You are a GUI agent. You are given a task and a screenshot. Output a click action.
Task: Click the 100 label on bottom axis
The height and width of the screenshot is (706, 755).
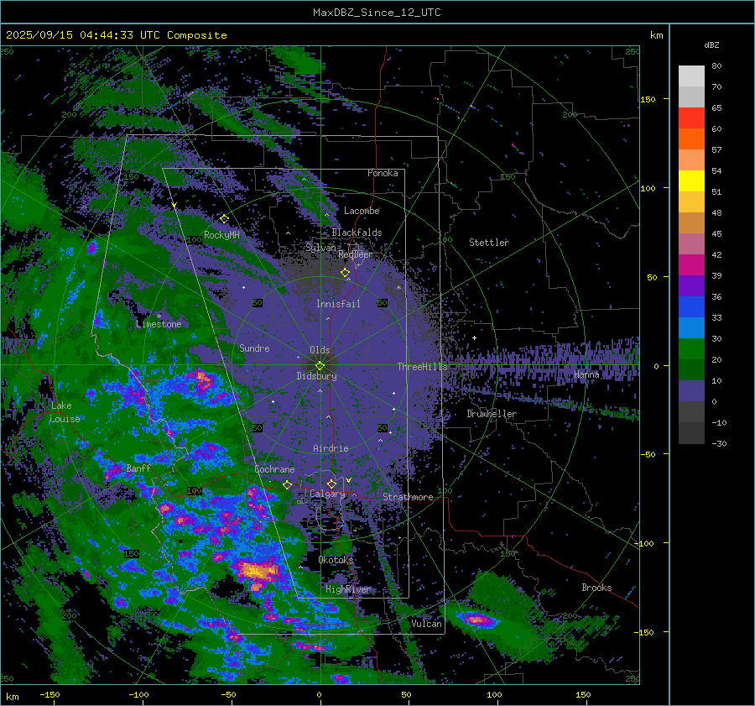(494, 694)
